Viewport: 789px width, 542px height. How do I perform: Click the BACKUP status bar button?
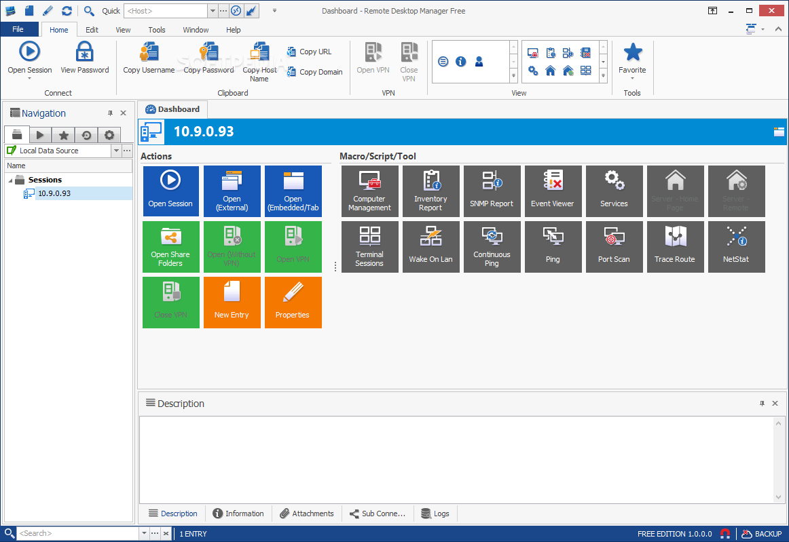762,533
